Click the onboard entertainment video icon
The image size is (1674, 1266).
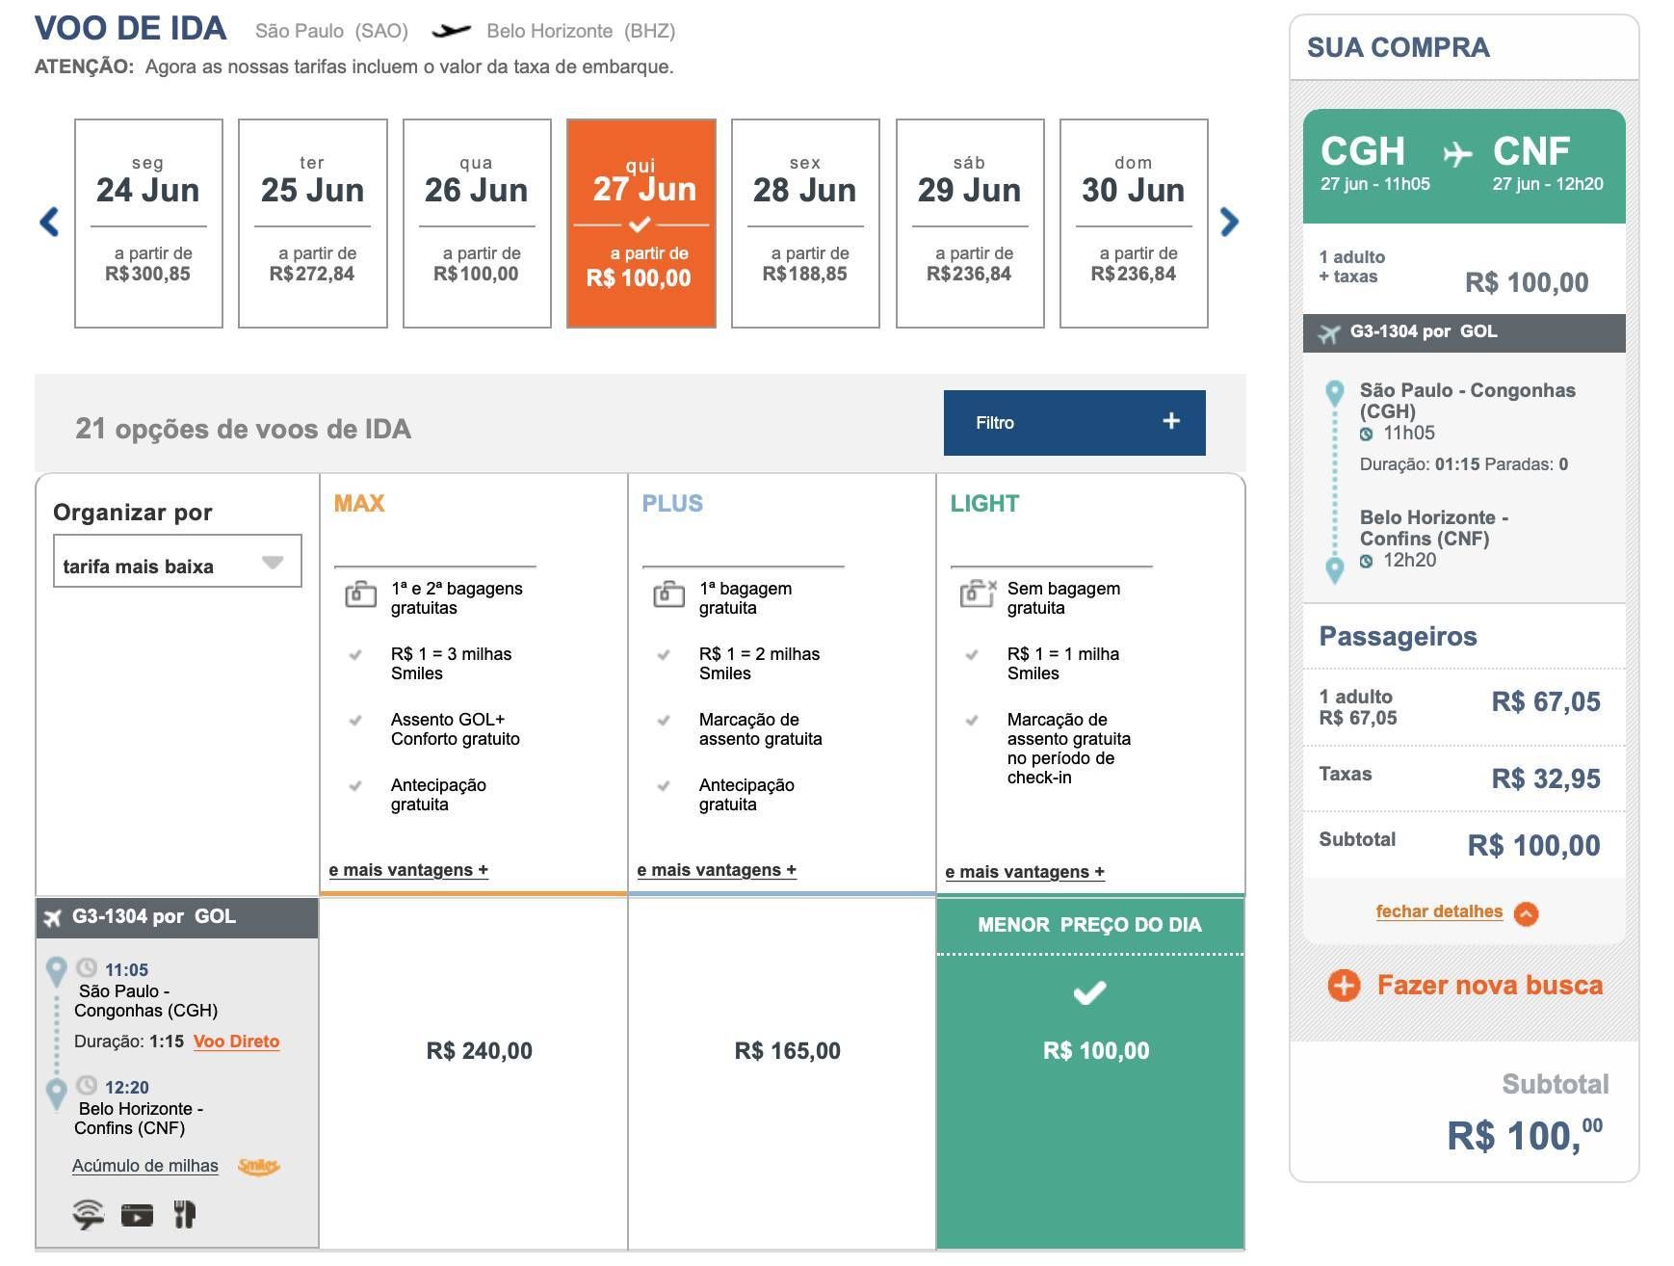[x=137, y=1215]
